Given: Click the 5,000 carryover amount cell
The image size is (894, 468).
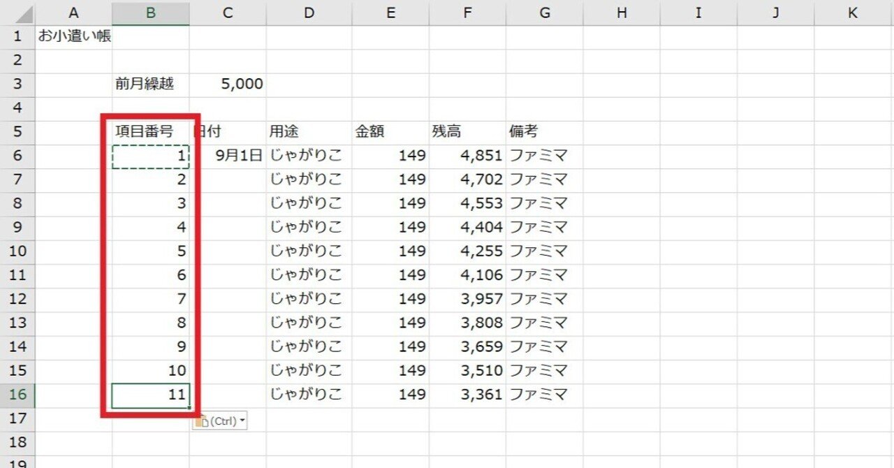Looking at the screenshot, I should [x=227, y=84].
